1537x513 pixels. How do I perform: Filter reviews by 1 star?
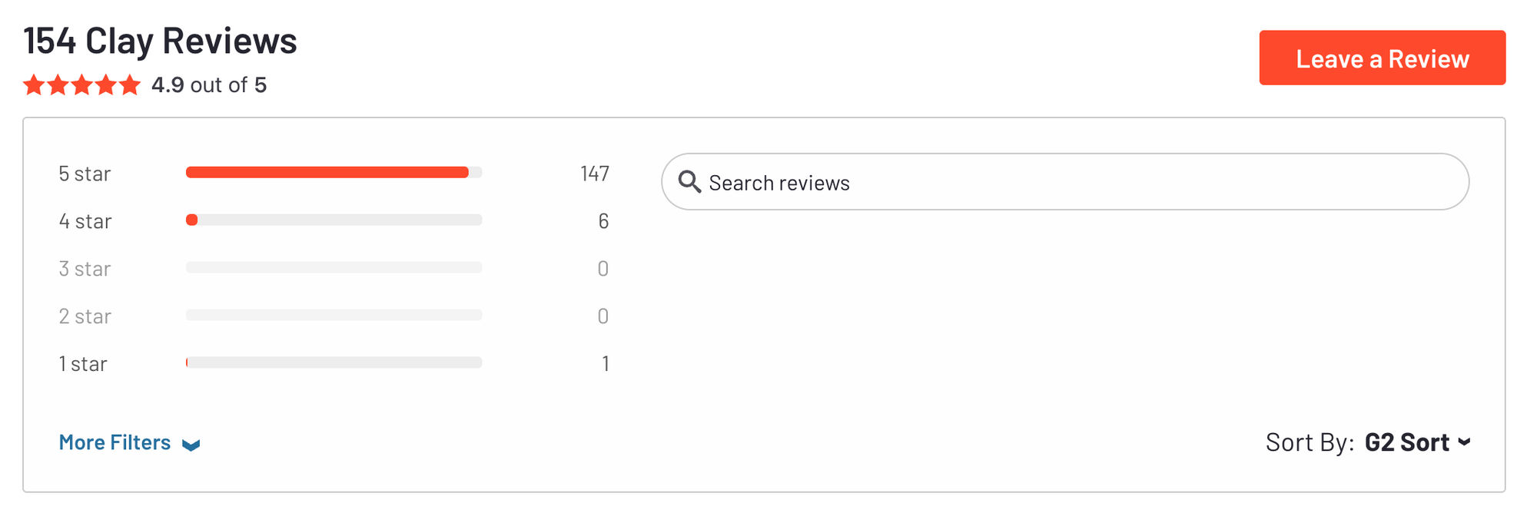[x=334, y=363]
